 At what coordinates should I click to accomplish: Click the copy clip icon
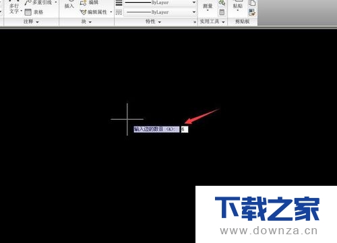click(x=252, y=3)
